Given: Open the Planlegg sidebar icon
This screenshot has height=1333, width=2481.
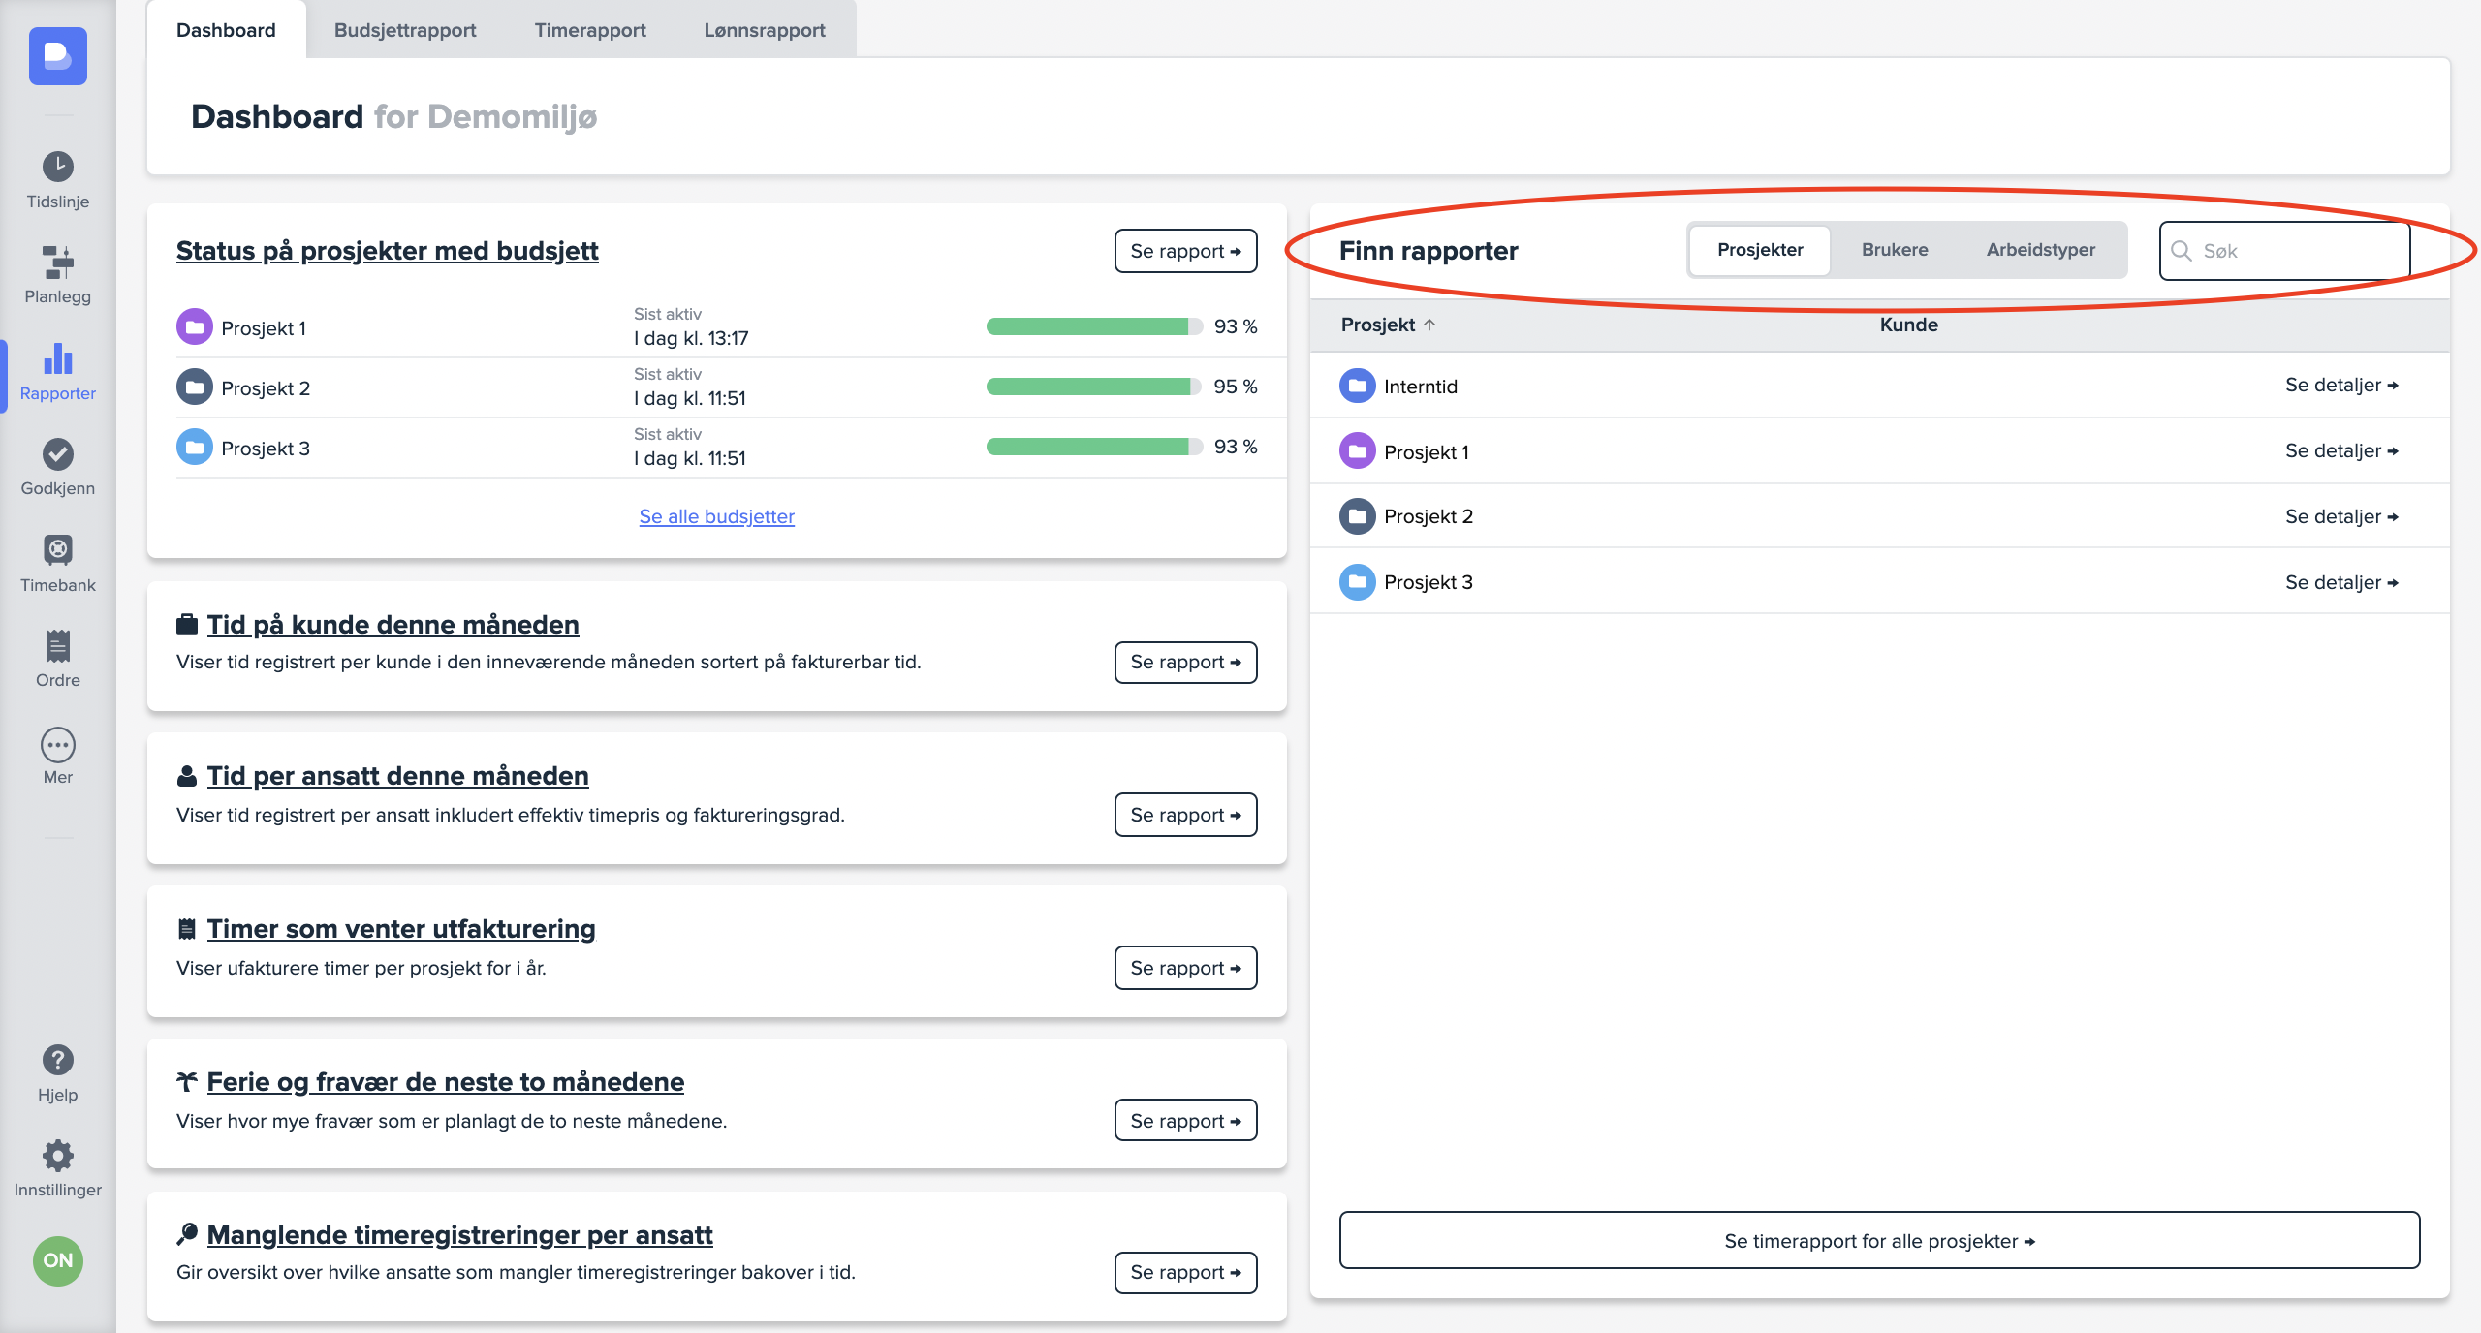Looking at the screenshot, I should [58, 262].
